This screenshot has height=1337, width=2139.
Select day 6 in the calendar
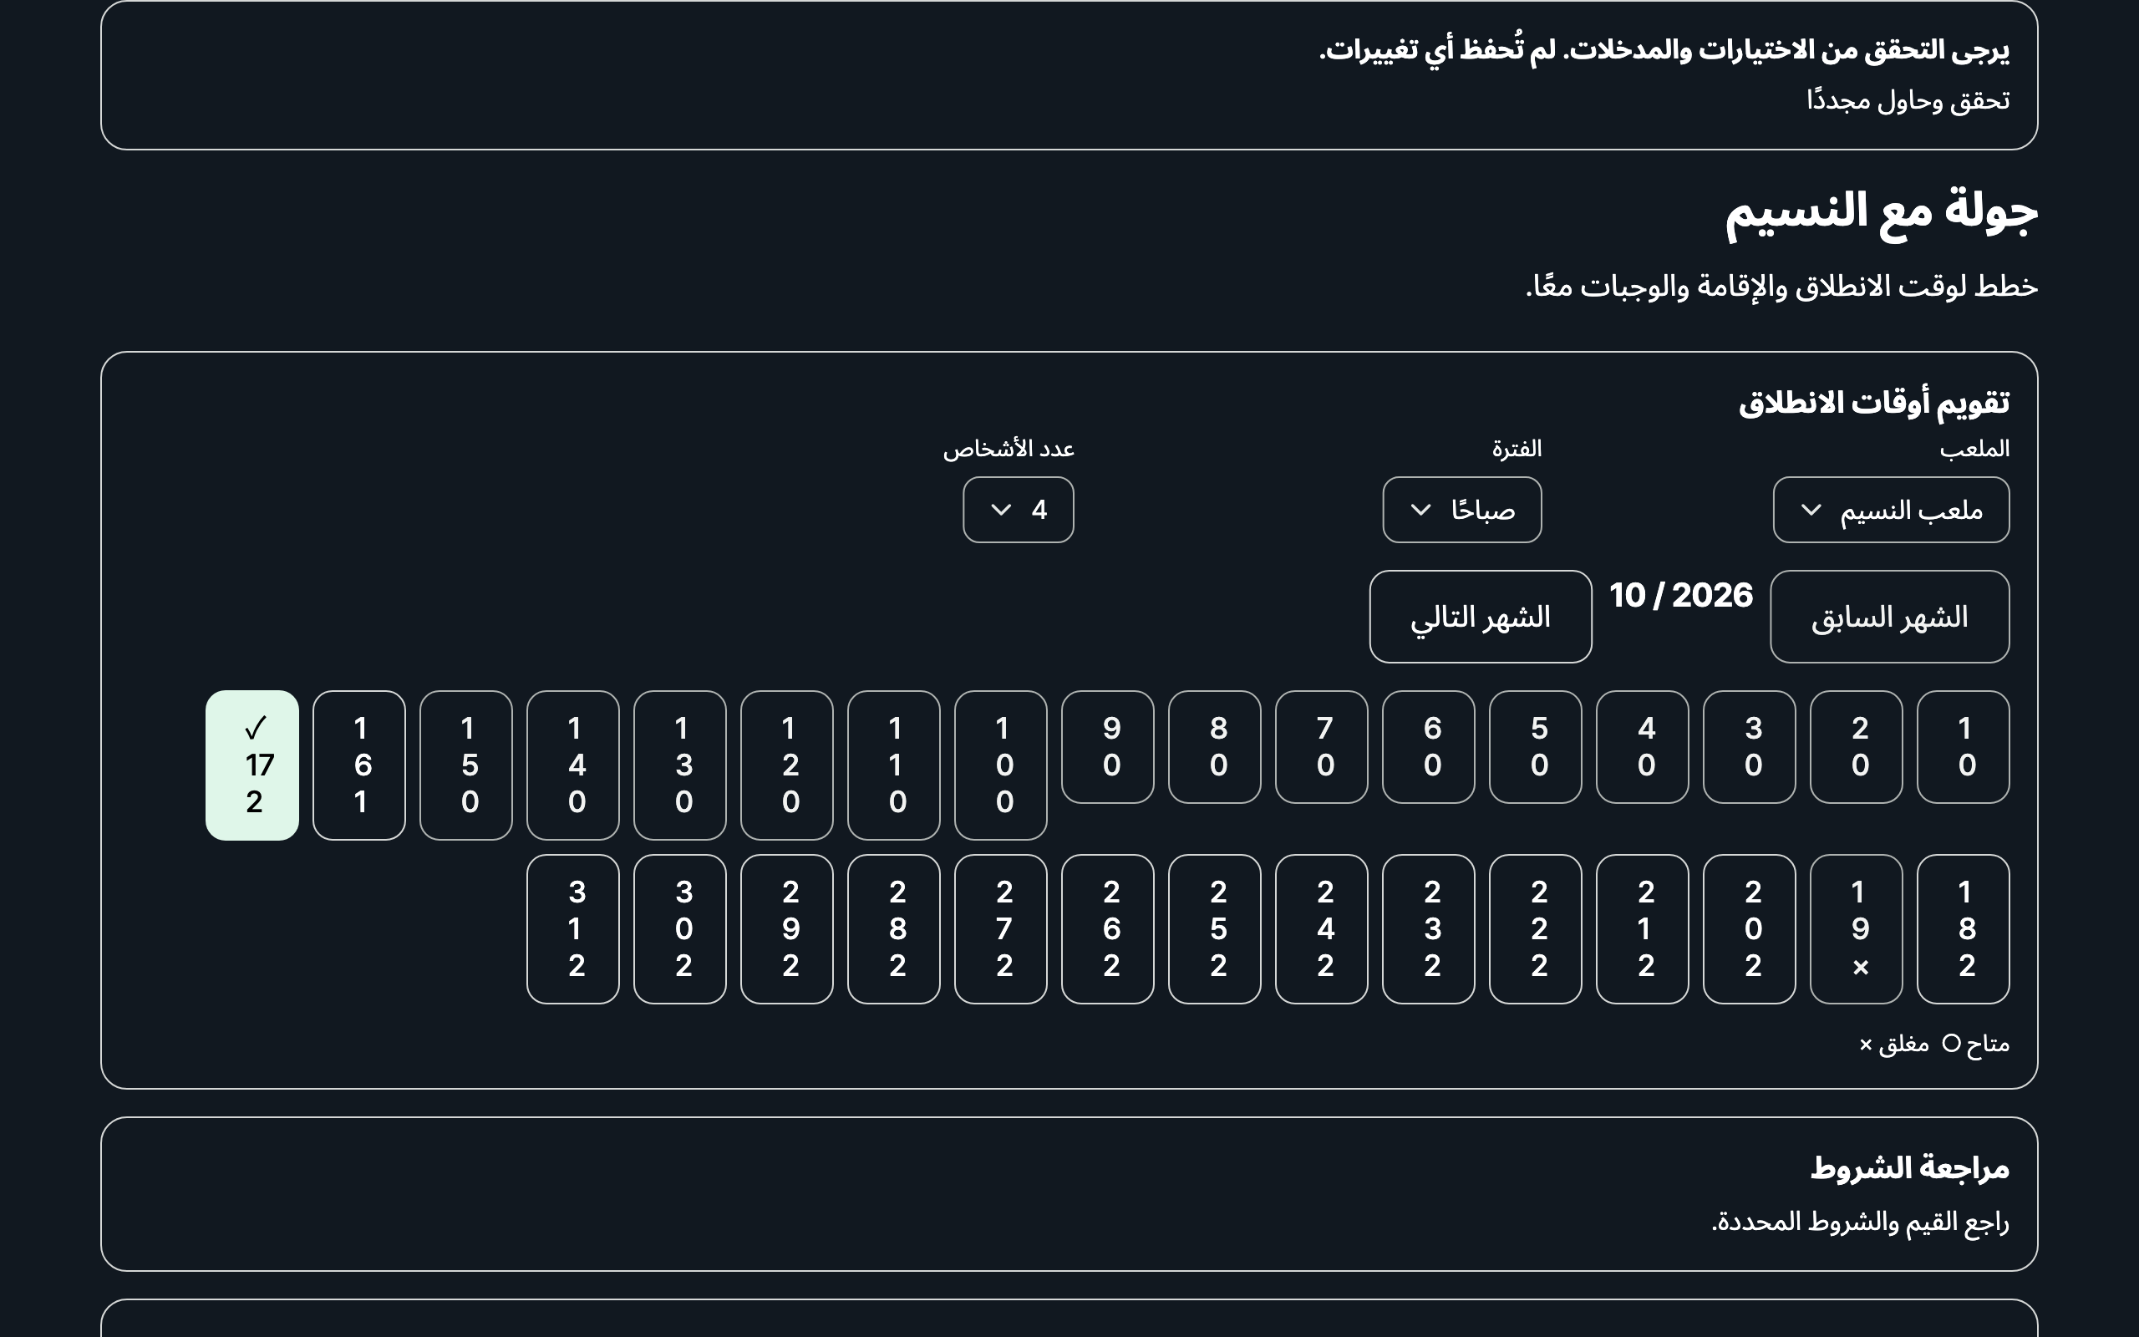coord(1428,747)
